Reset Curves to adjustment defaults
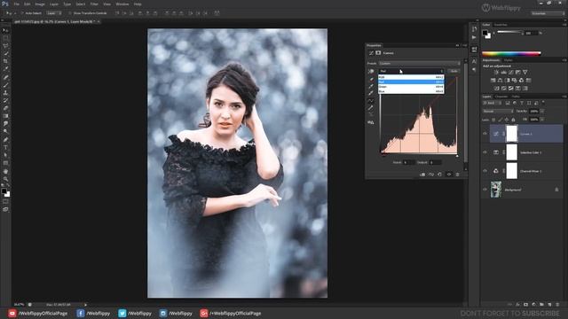The width and height of the screenshot is (568, 319). click(440, 175)
